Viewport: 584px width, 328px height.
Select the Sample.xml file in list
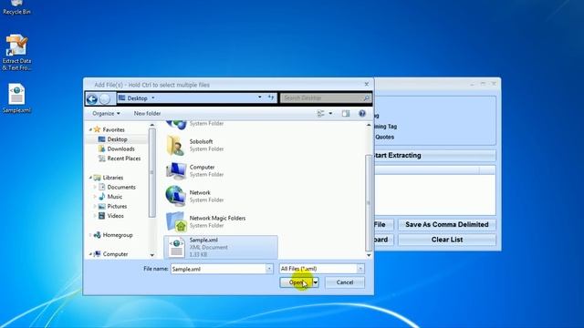pyautogui.click(x=221, y=247)
